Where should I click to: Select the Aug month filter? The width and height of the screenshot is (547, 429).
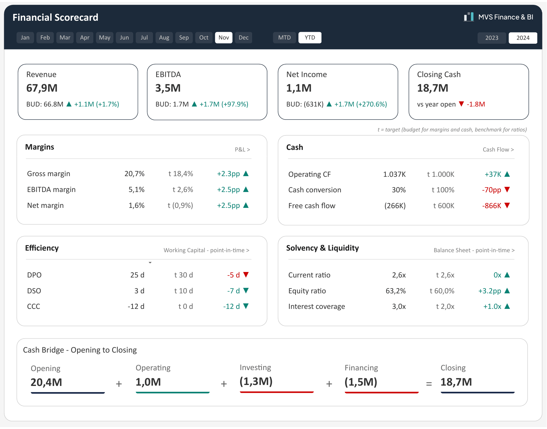tap(164, 38)
